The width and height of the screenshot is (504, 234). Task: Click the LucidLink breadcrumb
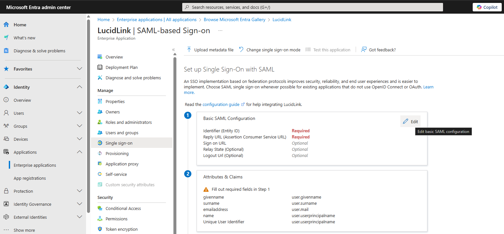[x=282, y=19]
